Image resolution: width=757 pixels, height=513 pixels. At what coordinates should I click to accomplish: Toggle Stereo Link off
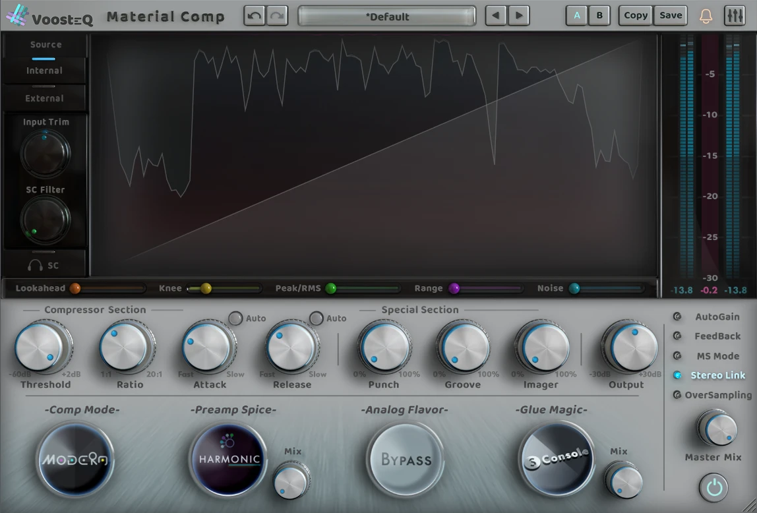(677, 375)
